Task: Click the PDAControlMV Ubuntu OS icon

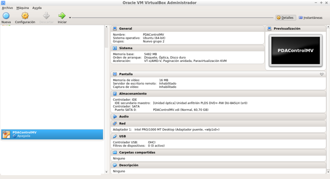Action: [6, 134]
